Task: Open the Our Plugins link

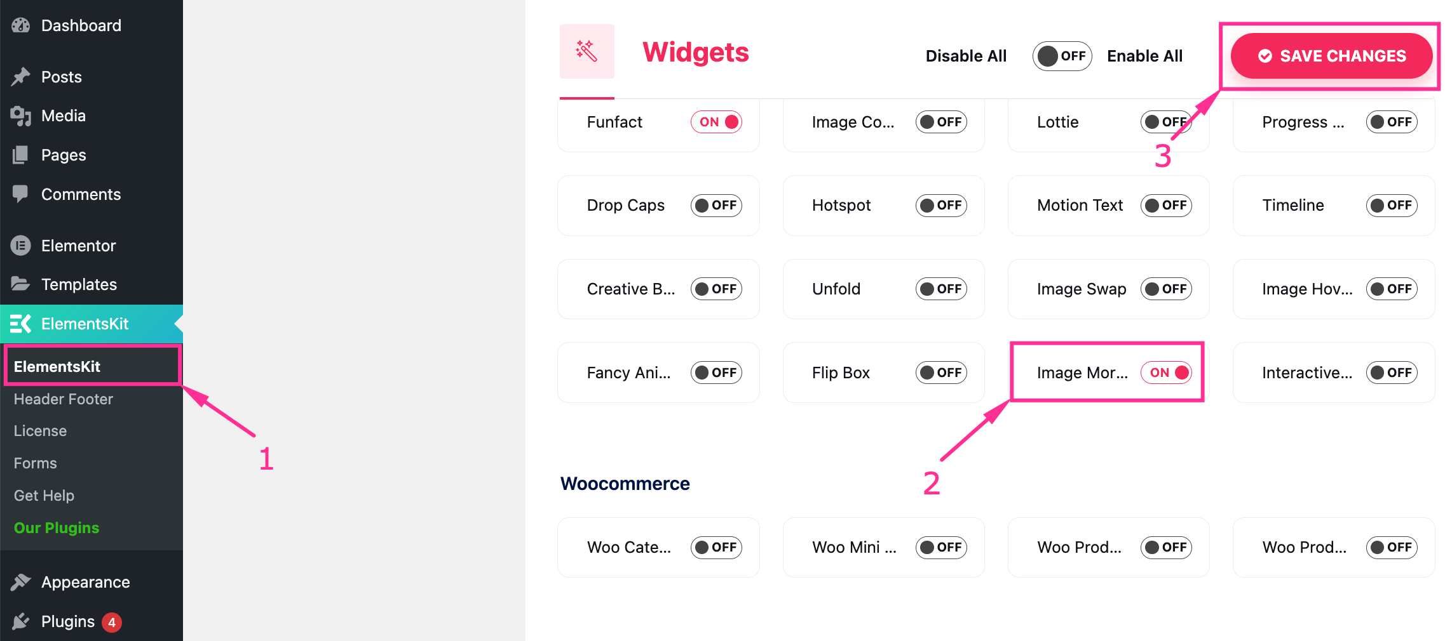Action: tap(57, 528)
